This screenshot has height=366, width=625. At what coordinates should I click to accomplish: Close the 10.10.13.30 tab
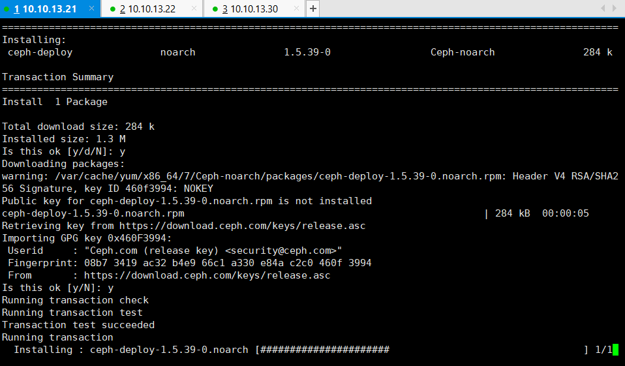click(297, 8)
